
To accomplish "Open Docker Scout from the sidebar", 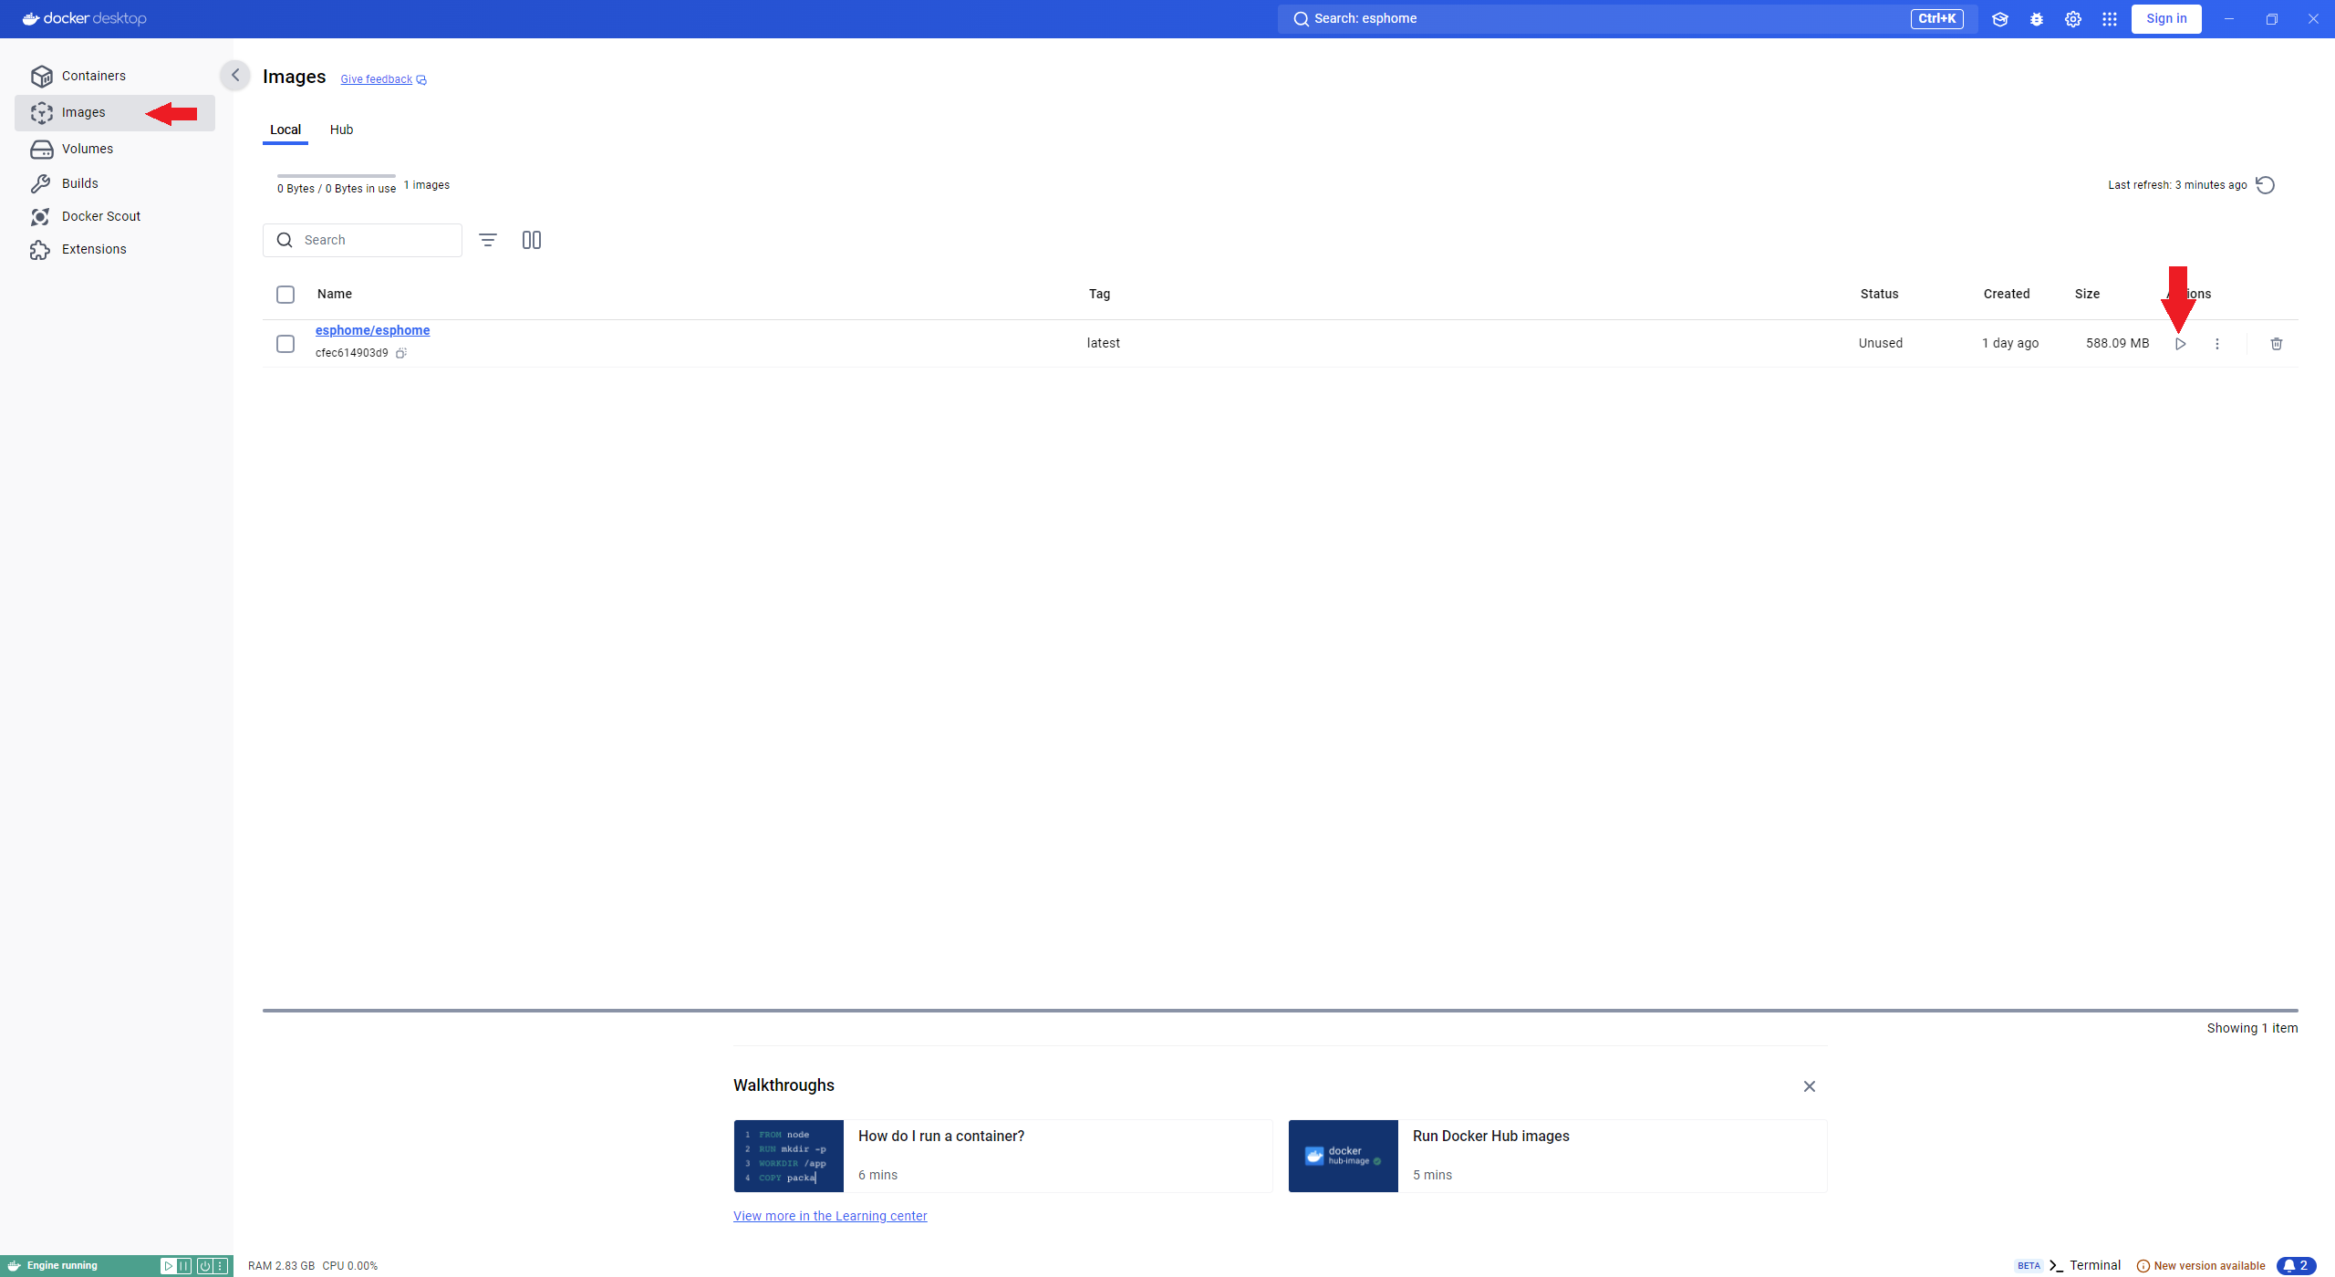I will [115, 216].
